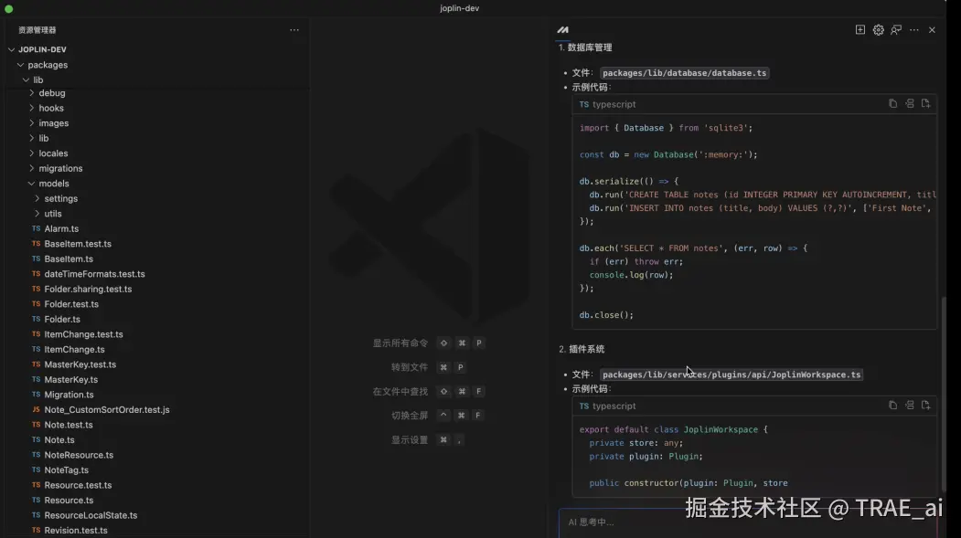
Task: Click the 资源管理器 explorer panel title
Action: pos(37,30)
